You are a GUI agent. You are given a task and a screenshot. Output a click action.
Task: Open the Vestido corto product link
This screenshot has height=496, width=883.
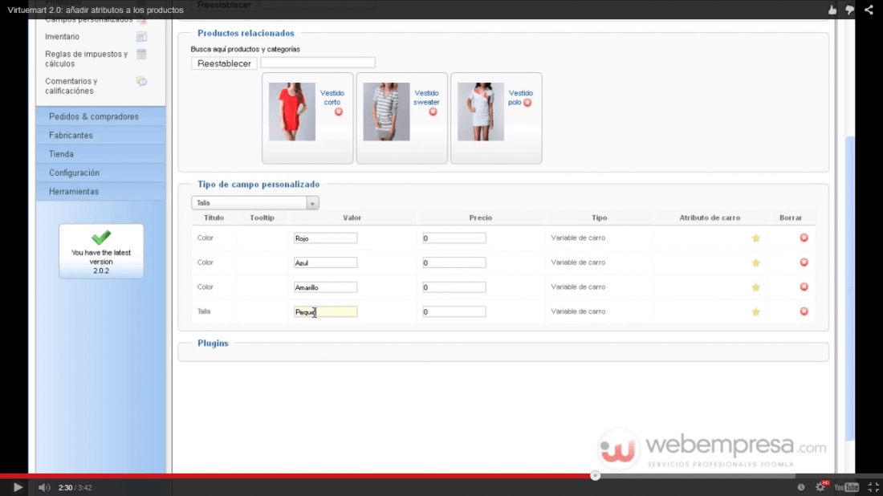(332, 97)
